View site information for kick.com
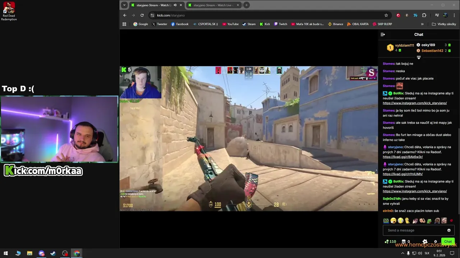 pos(152,15)
